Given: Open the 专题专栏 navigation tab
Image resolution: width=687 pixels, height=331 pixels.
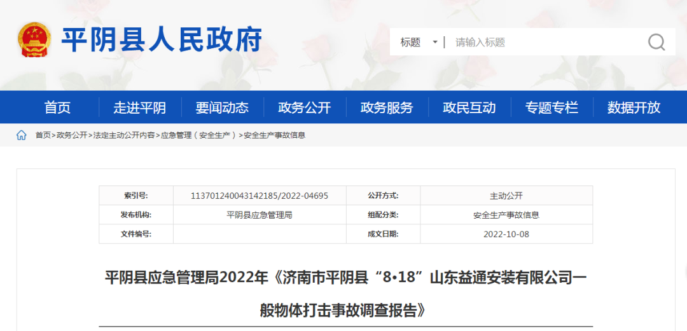Looking at the screenshot, I should tap(552, 107).
